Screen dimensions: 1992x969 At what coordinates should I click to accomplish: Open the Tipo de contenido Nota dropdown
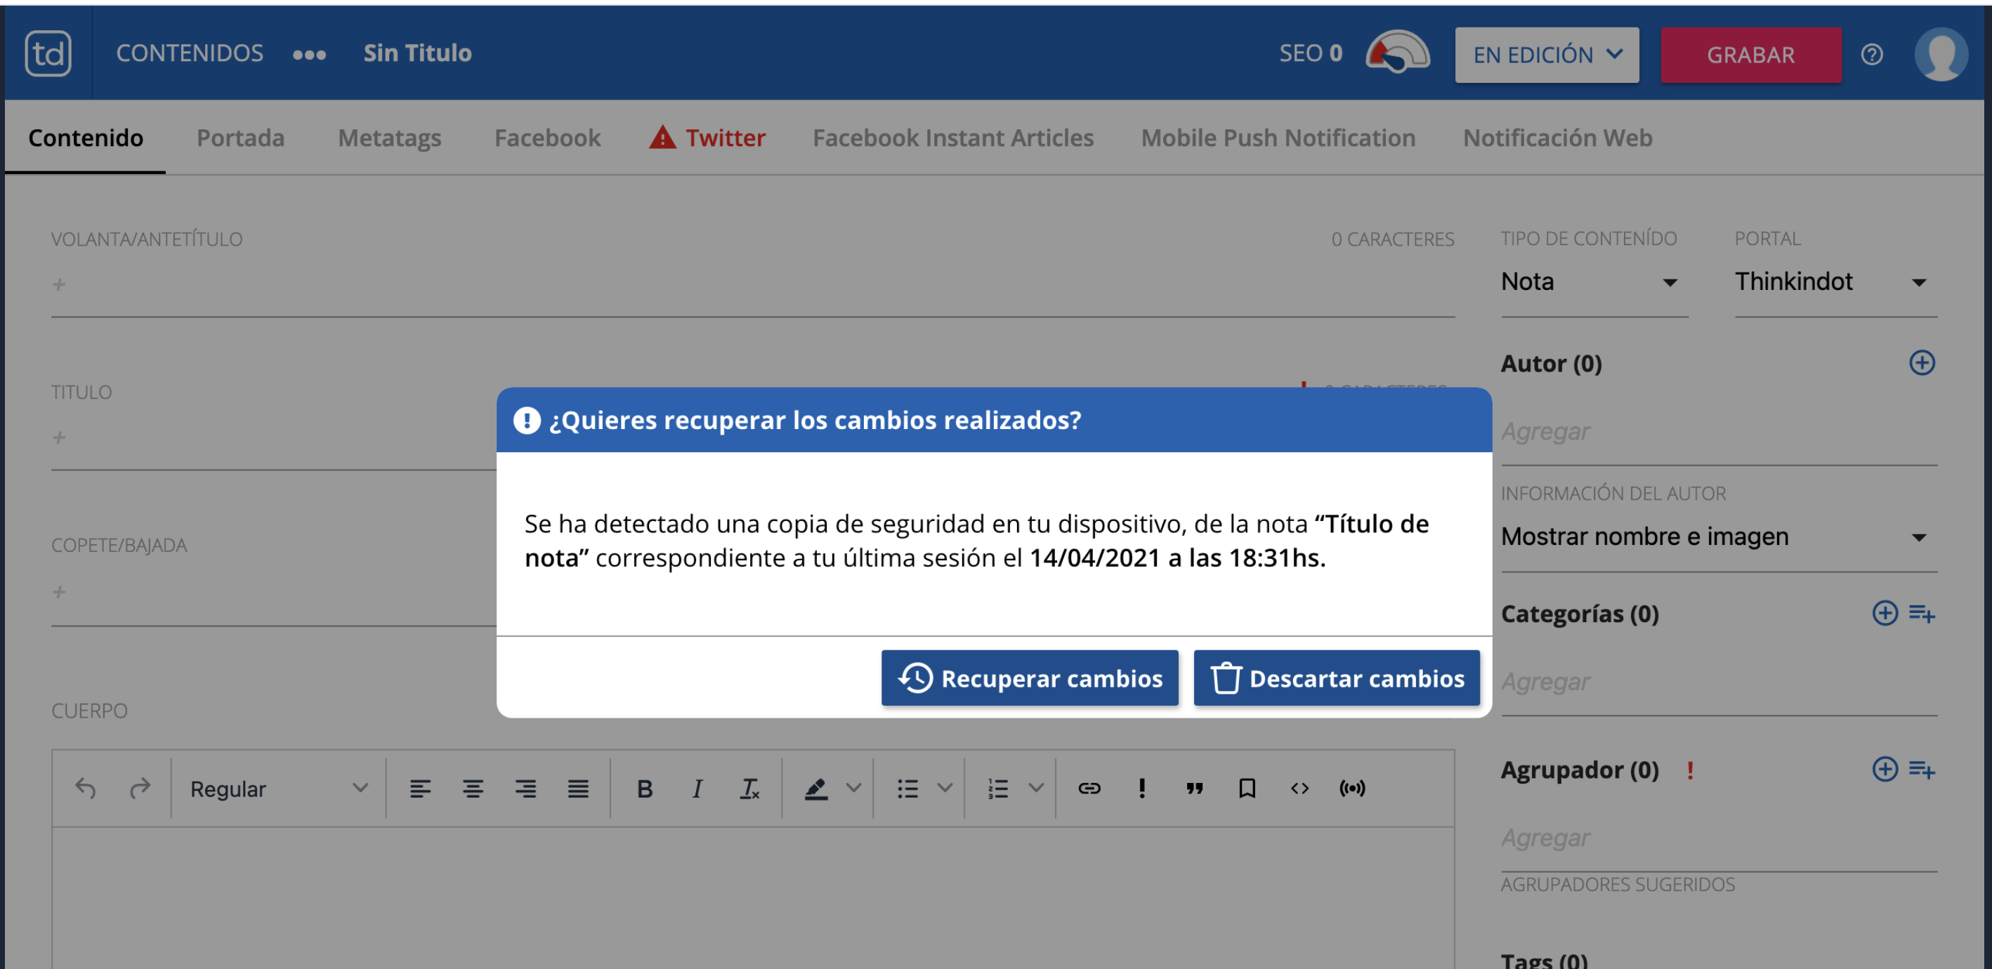(x=1593, y=282)
